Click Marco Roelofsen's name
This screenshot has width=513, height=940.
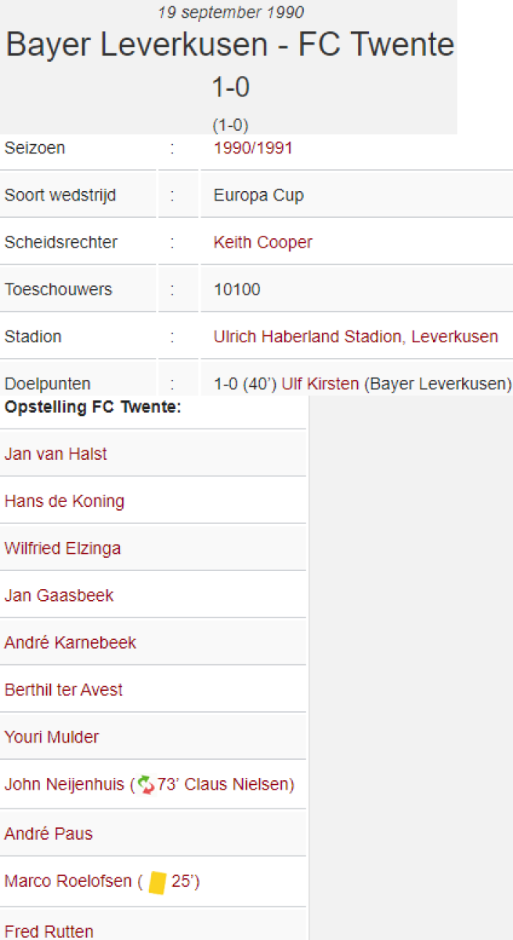[68, 881]
